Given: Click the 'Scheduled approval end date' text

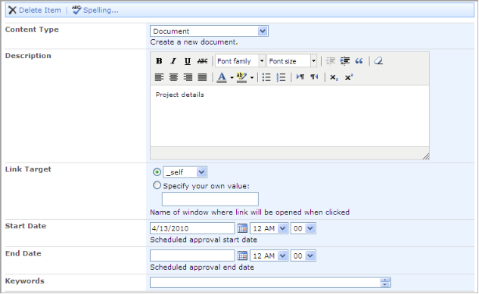Looking at the screenshot, I should click(x=202, y=267).
